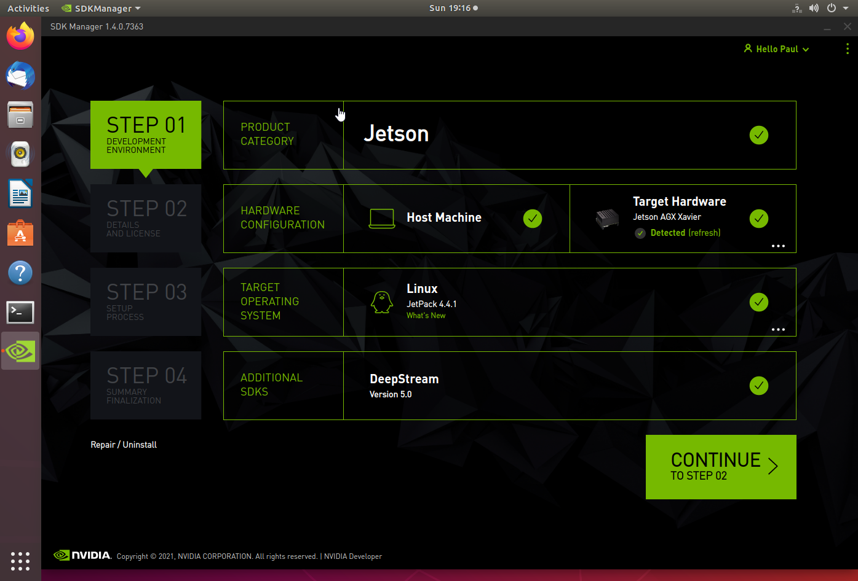This screenshot has width=858, height=581.
Task: Open the network status tray icon
Action: pos(797,8)
